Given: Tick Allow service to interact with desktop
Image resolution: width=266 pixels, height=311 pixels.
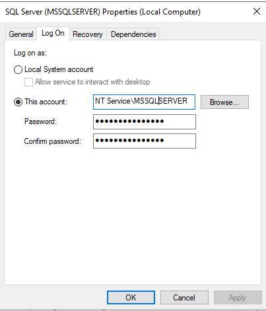Looking at the screenshot, I should point(28,82).
